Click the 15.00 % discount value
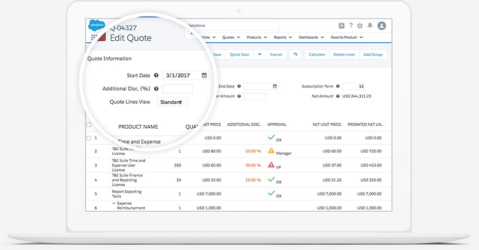479x250 pixels. click(253, 180)
